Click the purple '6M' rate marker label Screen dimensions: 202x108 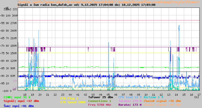pos(14,89)
